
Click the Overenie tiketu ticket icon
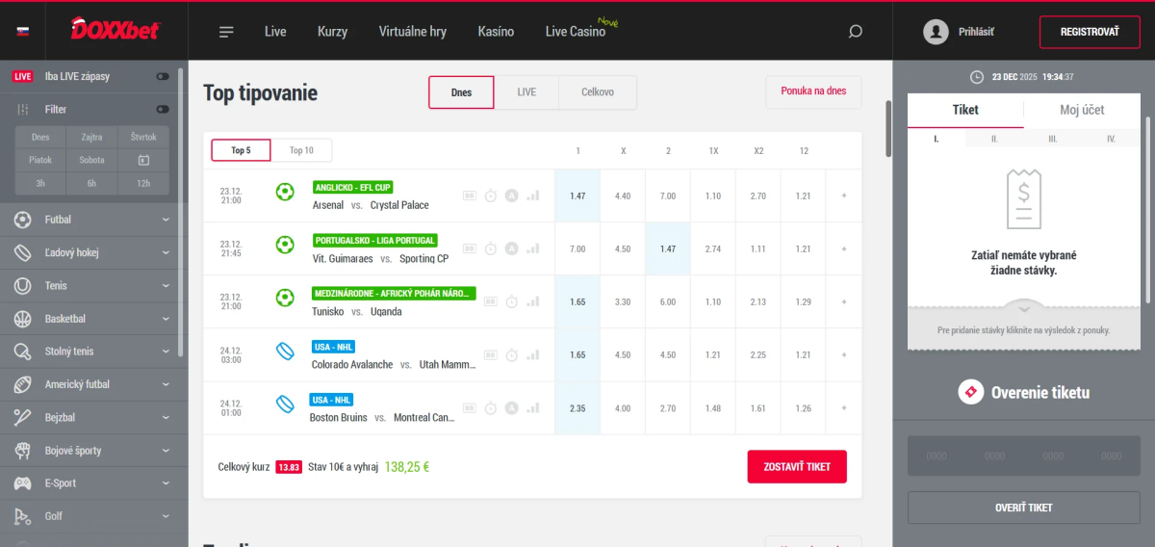pyautogui.click(x=970, y=392)
